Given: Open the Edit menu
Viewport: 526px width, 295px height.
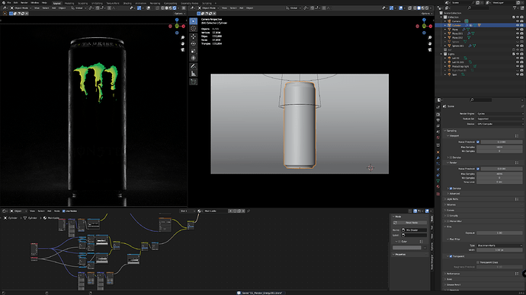Looking at the screenshot, I should [15, 3].
